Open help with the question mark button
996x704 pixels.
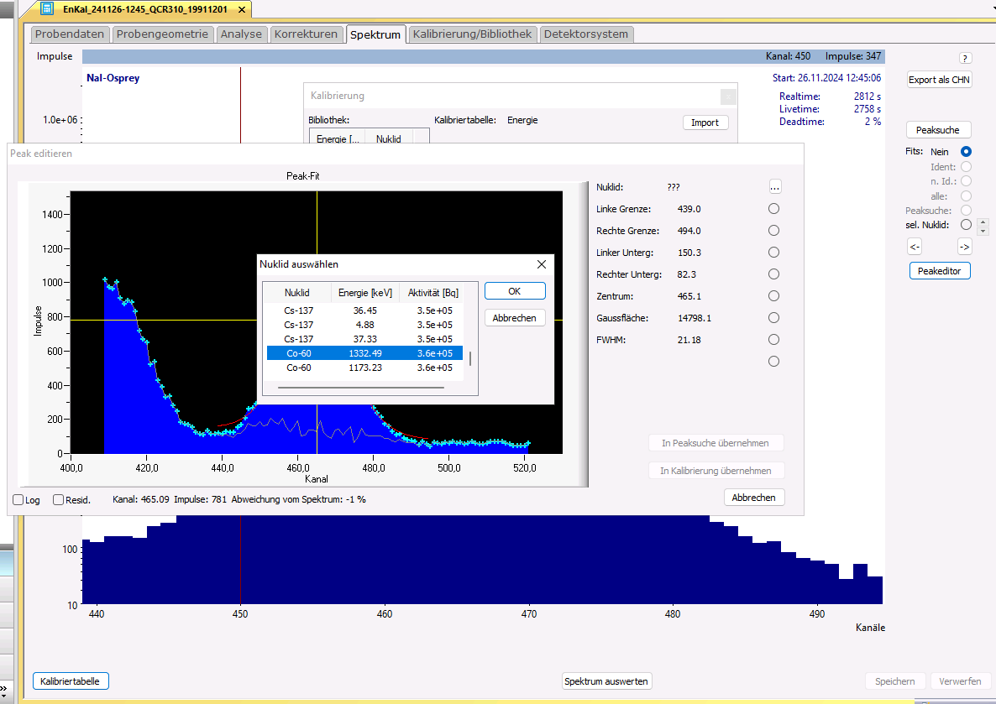tap(965, 58)
